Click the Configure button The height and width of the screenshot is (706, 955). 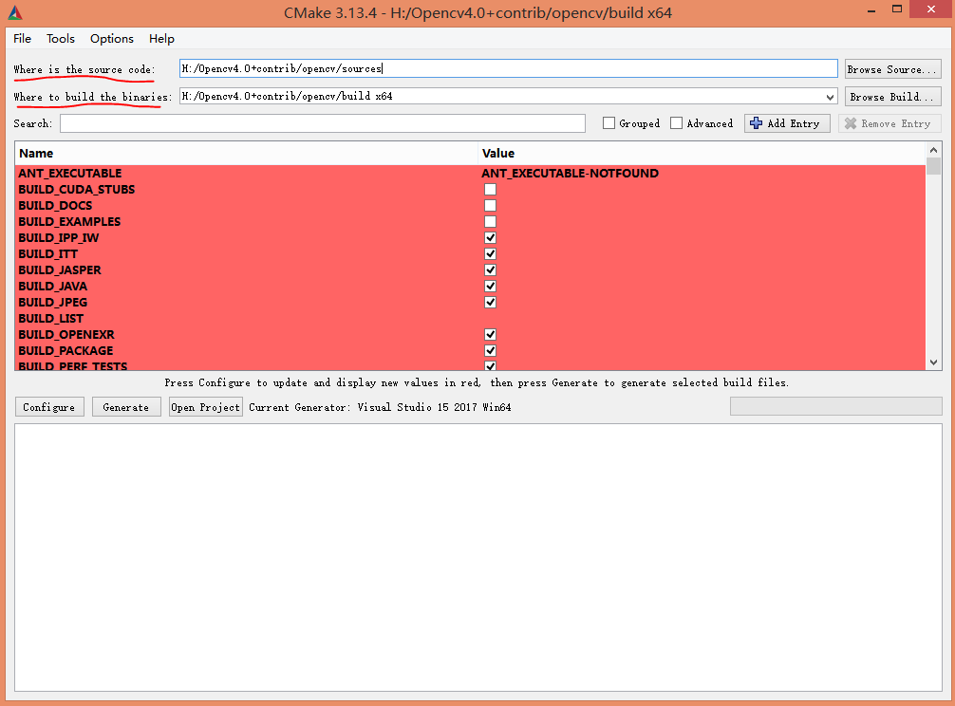(48, 407)
